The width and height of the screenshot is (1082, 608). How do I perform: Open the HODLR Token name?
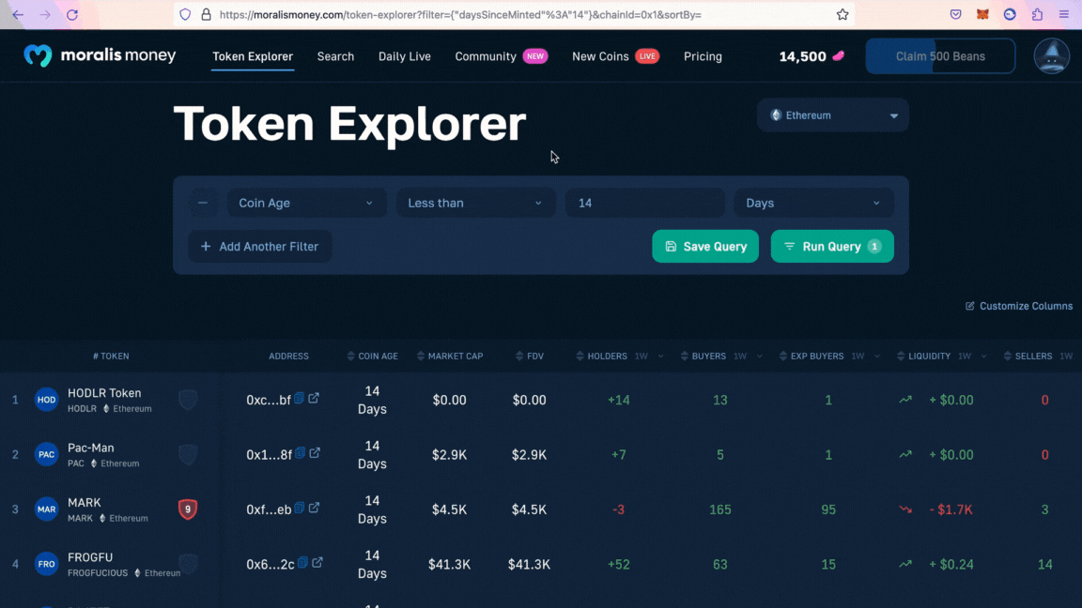pos(104,393)
